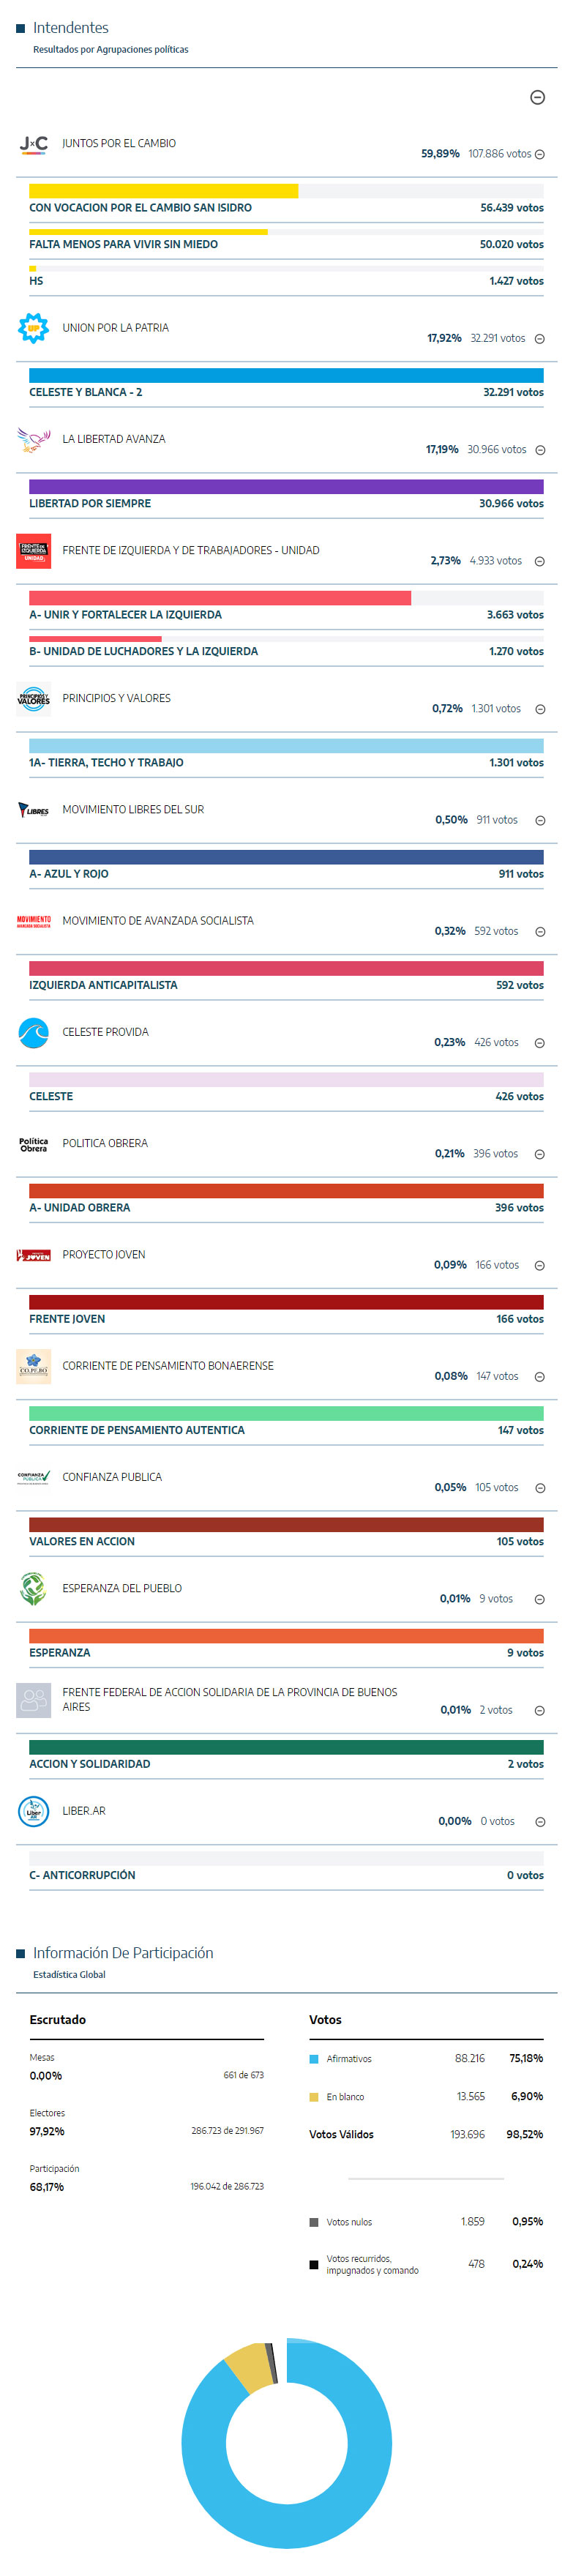Collapse the La Libertad Avanza section
This screenshot has width=573, height=2576.
point(540,450)
